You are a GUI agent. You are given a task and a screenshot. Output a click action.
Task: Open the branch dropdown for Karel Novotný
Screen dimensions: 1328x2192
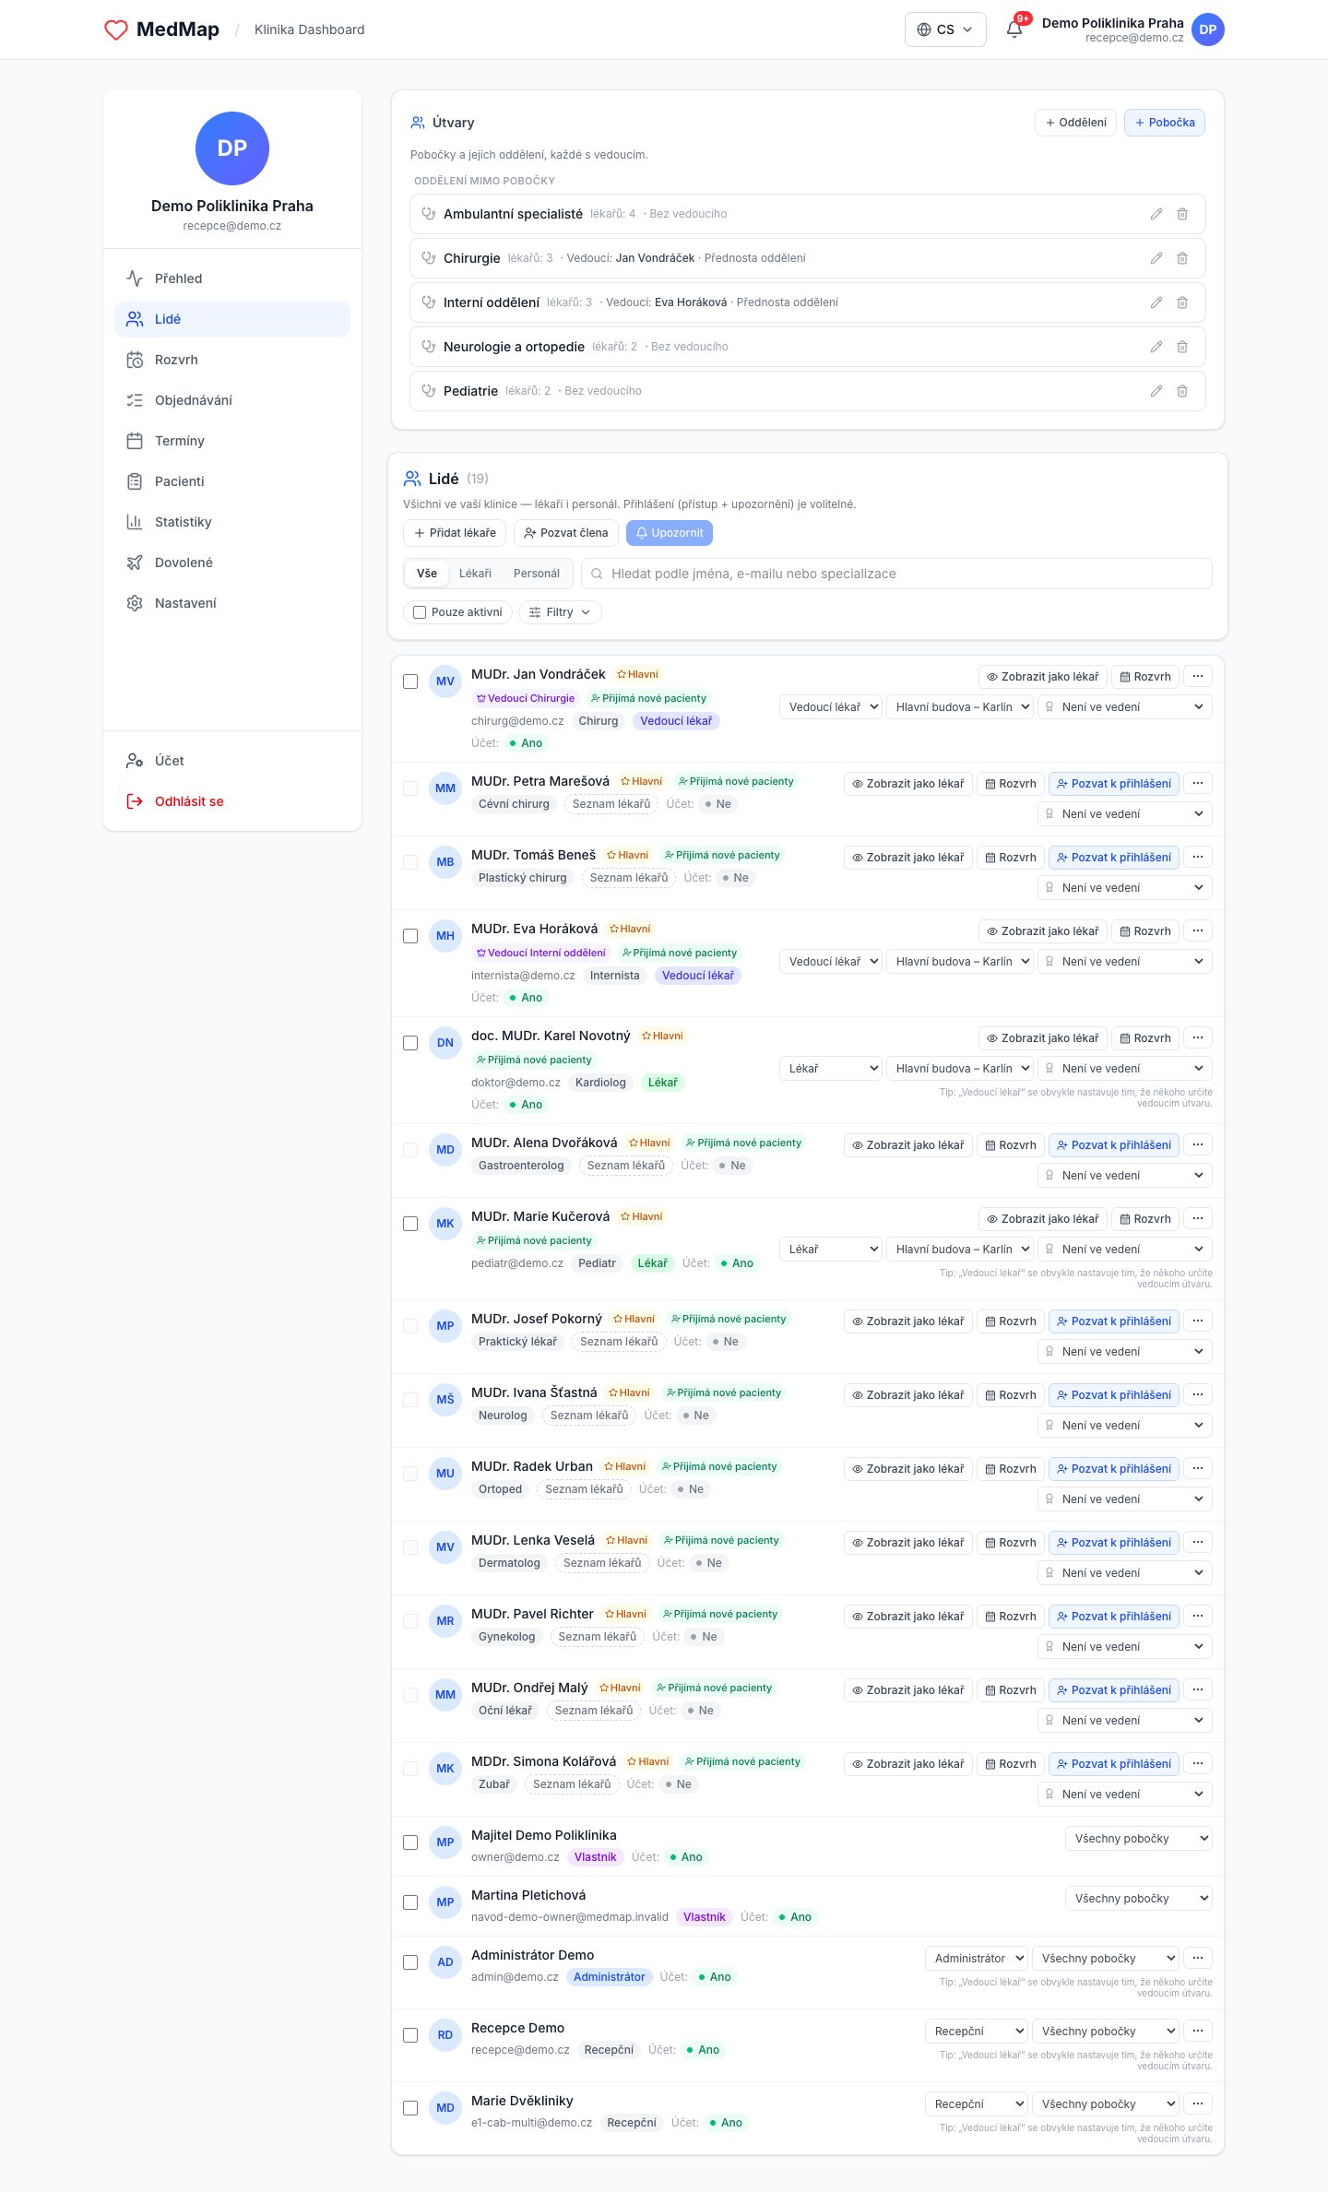coord(959,1069)
